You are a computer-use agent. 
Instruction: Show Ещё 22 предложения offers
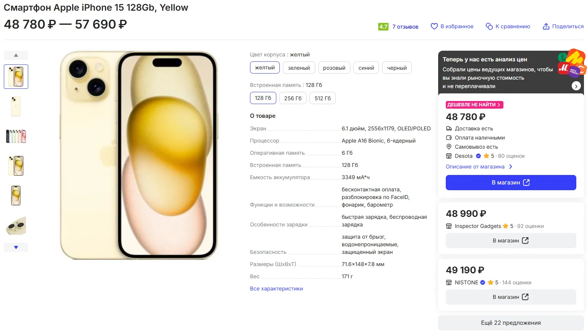click(511, 323)
